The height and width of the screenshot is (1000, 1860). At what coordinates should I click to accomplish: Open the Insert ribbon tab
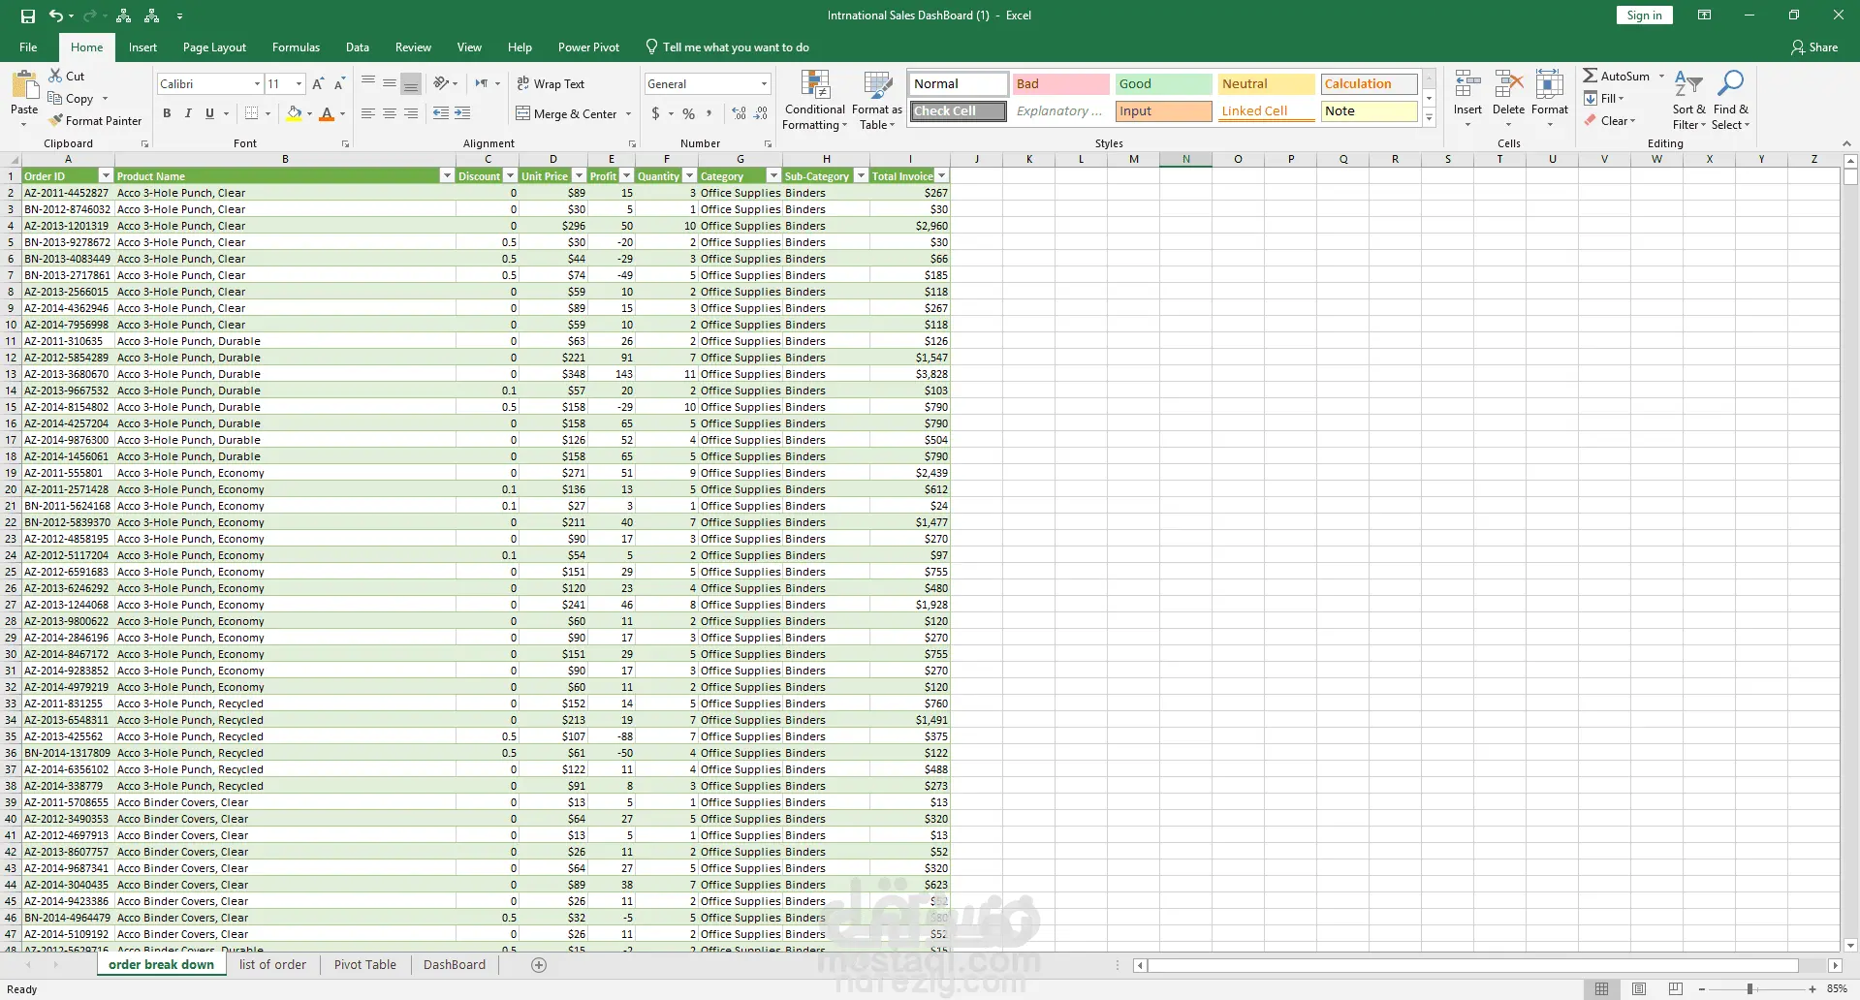pos(142,47)
